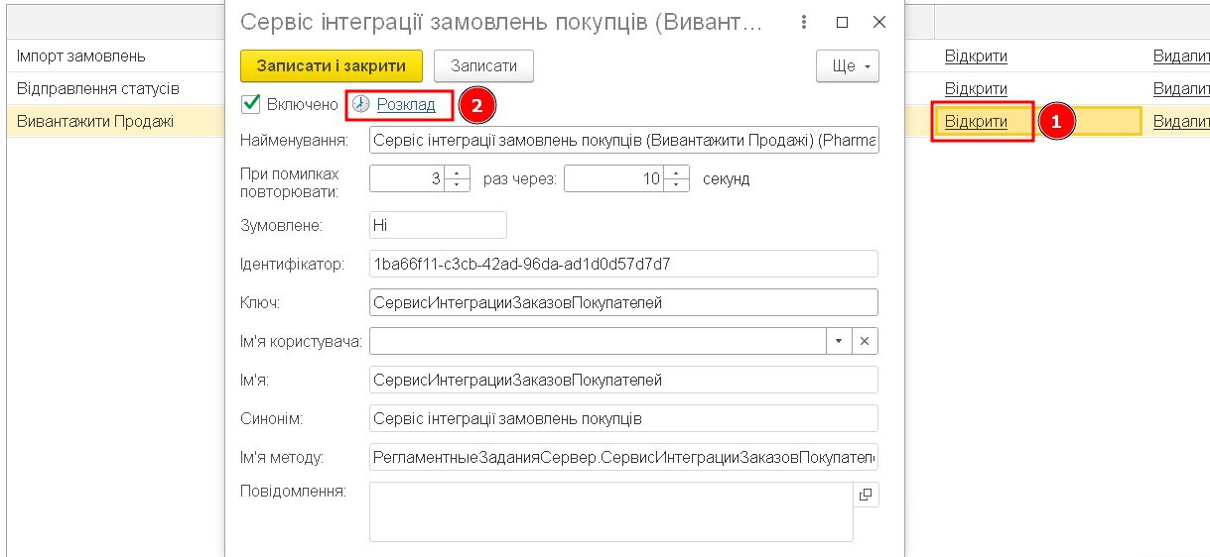Maximize the service integration dialog window
The height and width of the screenshot is (557, 1210).
(842, 22)
